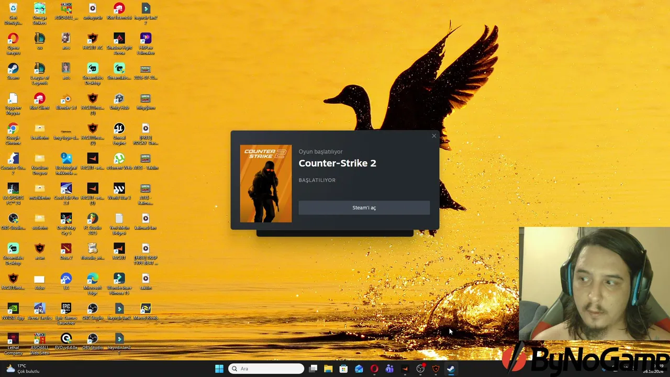Select the NVIDIA App desktop icon
The width and height of the screenshot is (670, 377).
coord(13,312)
